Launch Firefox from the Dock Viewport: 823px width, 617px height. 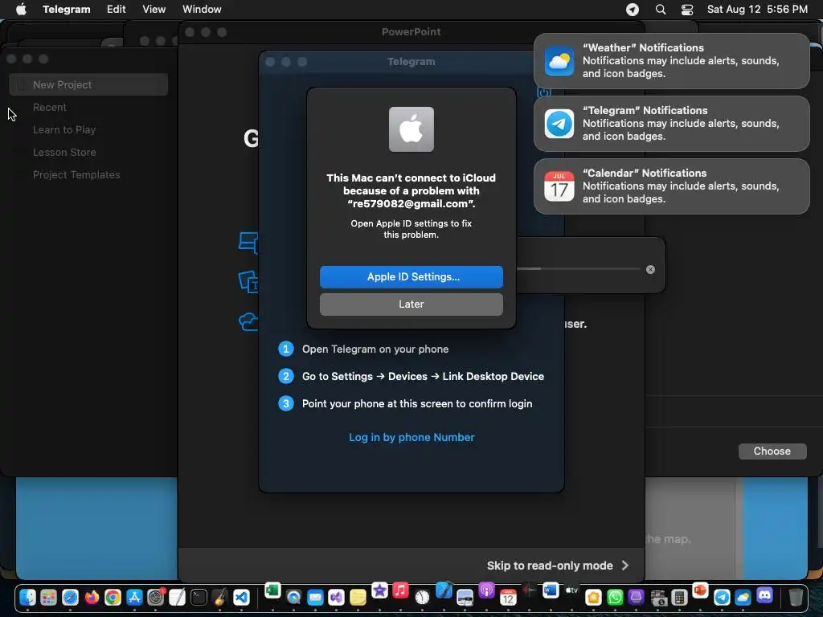(x=92, y=597)
